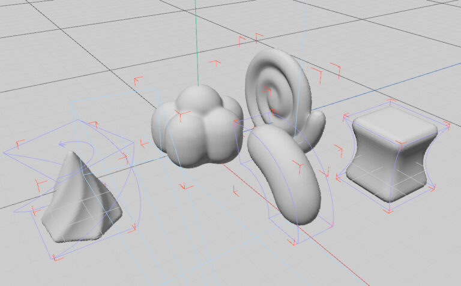Grab the bottom corner handle below the bent capsule
Image resolution: width=461 pixels, height=286 pixels.
click(294, 242)
